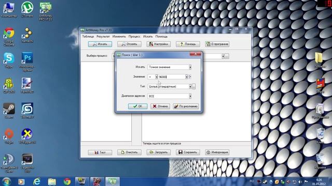Open Тип data type dropdown
This screenshot has width=332, height=186.
190,86
